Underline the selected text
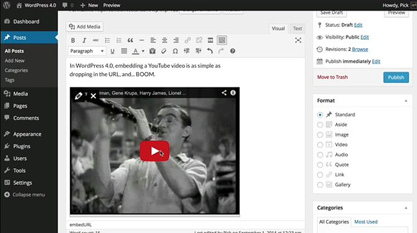417x233 pixels. [x=112, y=51]
